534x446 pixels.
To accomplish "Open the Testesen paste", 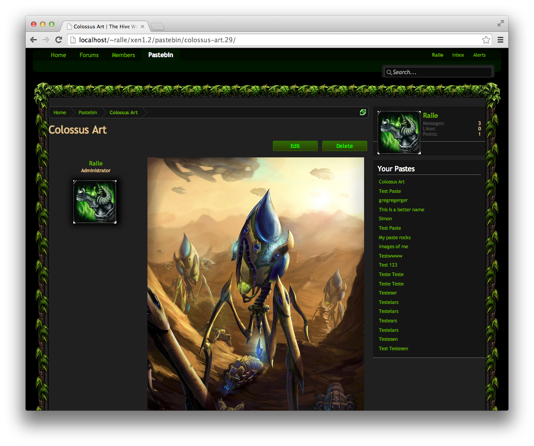I will 388,339.
